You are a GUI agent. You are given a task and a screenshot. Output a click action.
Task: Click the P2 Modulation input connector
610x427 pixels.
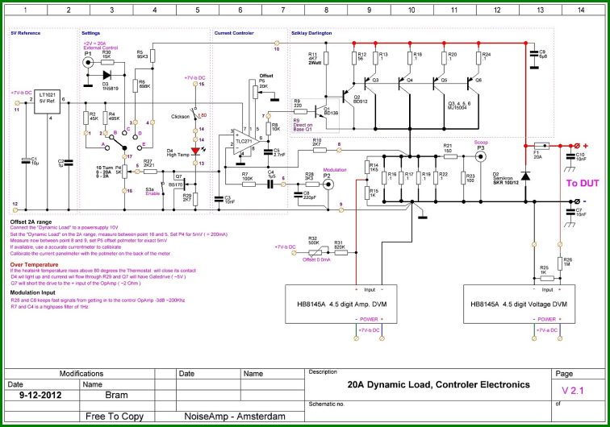click(x=328, y=184)
